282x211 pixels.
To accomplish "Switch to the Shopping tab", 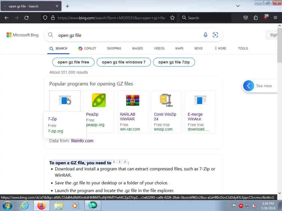I will (x=114, y=48).
